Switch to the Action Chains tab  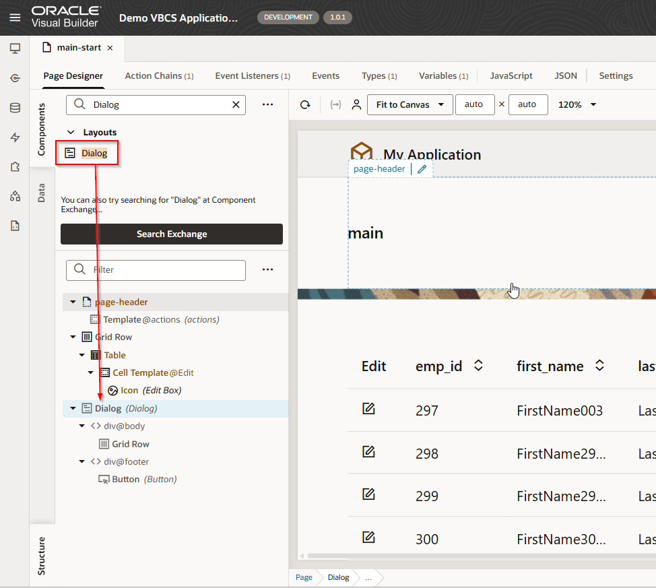pos(159,76)
